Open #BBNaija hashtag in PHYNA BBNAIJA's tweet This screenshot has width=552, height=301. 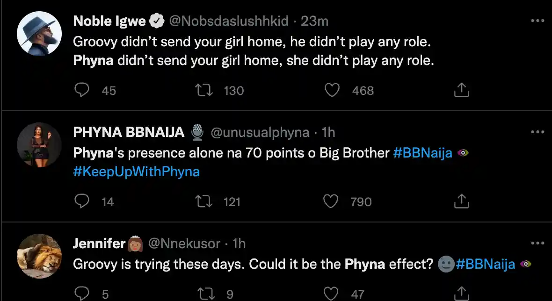click(422, 153)
